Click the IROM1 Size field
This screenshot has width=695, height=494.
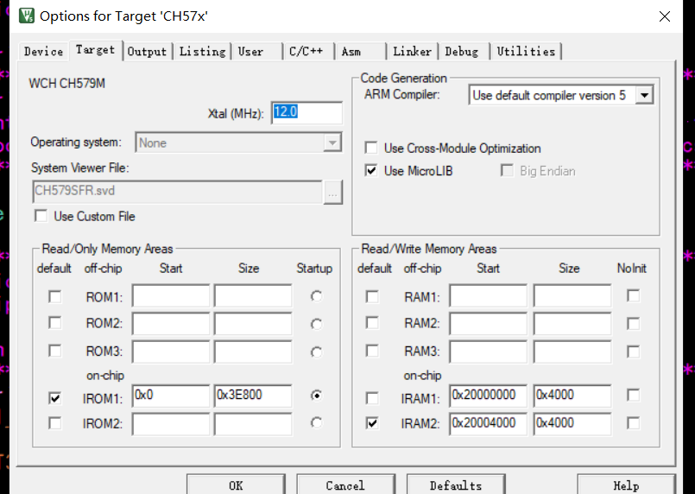click(252, 396)
